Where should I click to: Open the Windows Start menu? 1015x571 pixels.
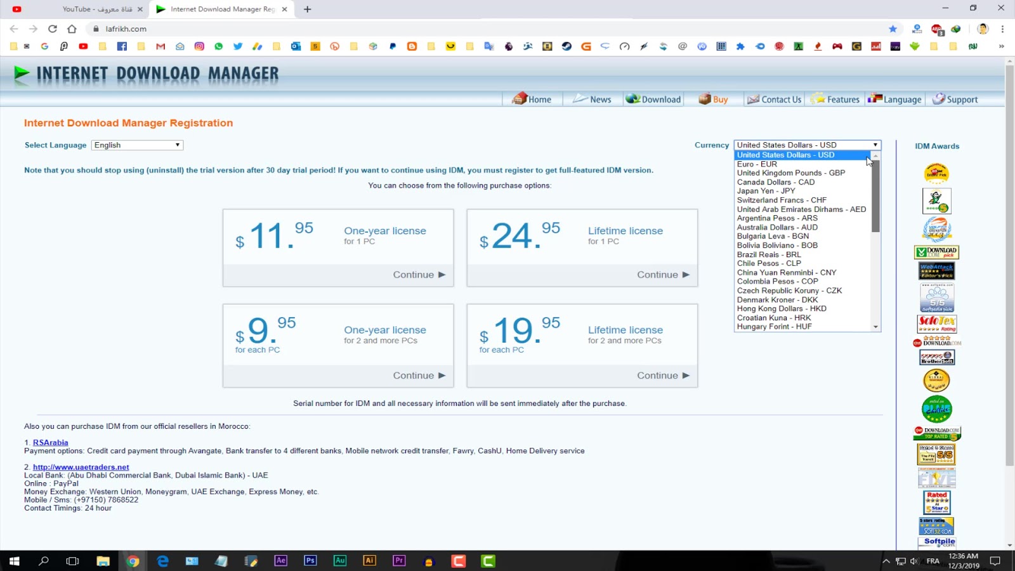[x=14, y=561]
